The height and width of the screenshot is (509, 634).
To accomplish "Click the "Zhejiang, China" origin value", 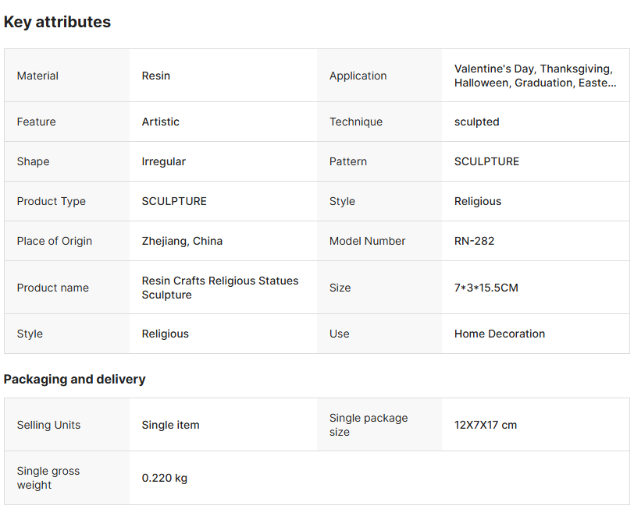I will [182, 241].
